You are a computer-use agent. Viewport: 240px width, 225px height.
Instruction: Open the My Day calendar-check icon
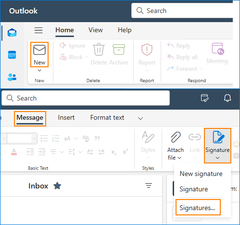point(205,98)
